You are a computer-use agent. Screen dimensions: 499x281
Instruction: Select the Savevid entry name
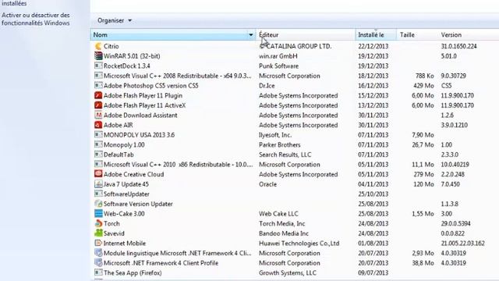(114, 233)
